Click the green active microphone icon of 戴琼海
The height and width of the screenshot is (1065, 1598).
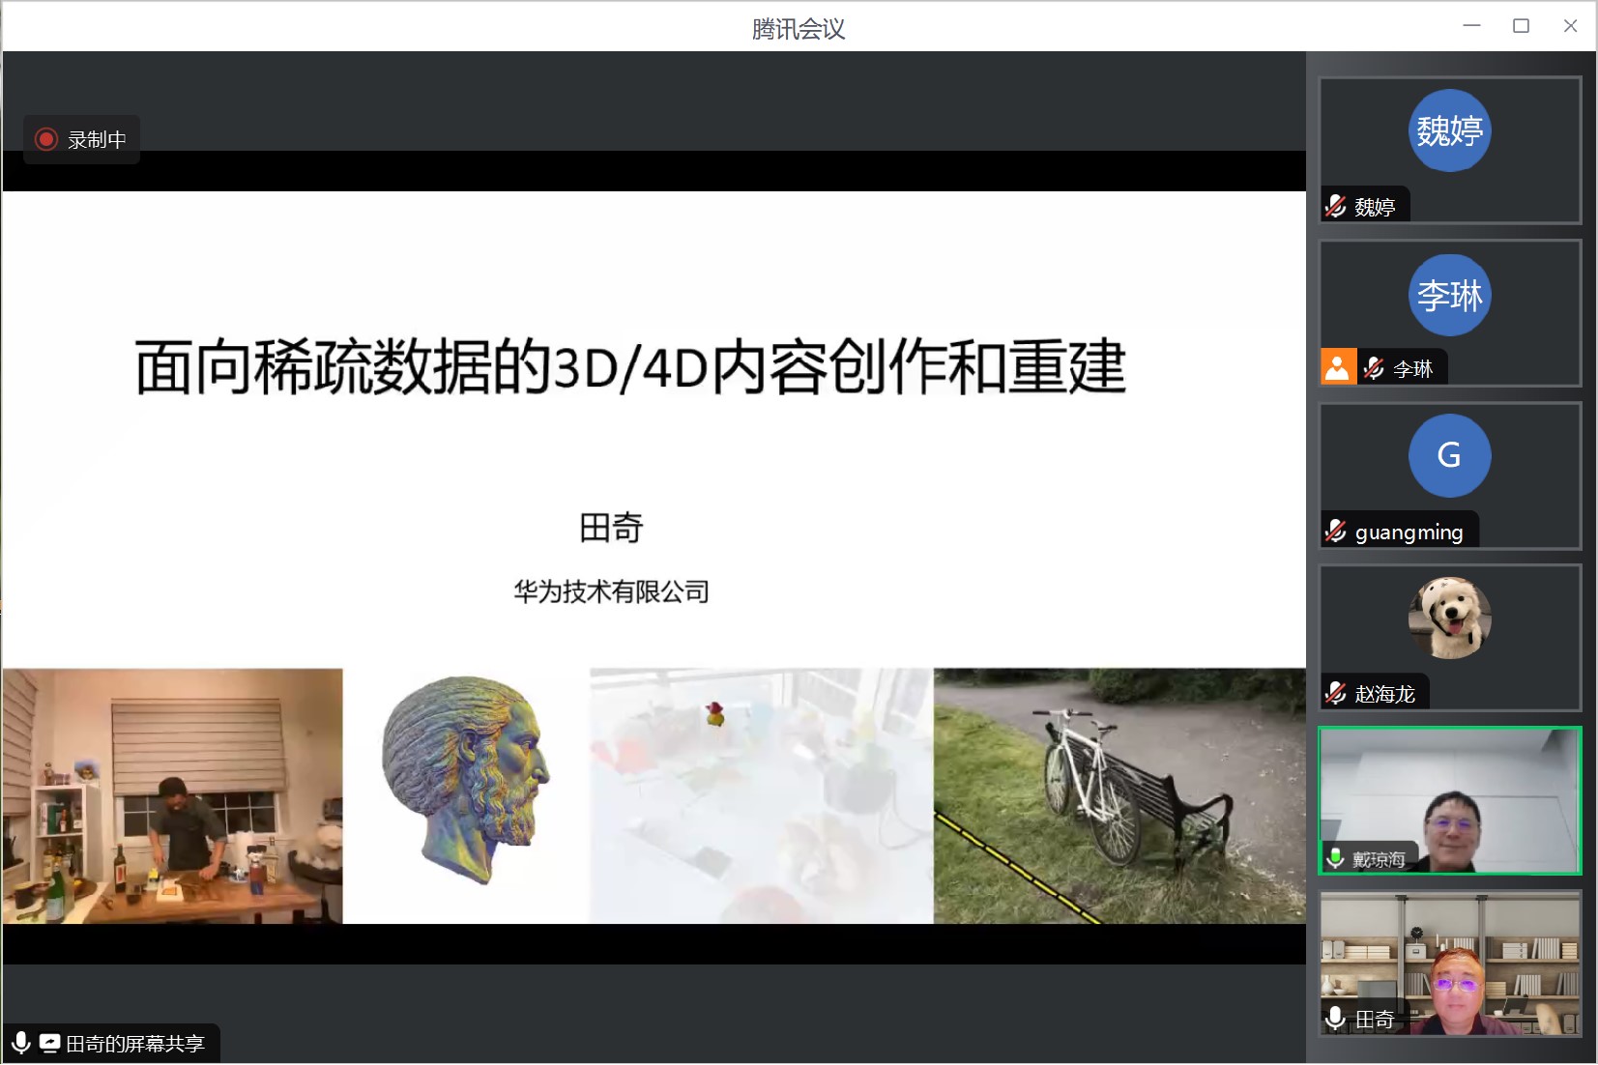1336,858
